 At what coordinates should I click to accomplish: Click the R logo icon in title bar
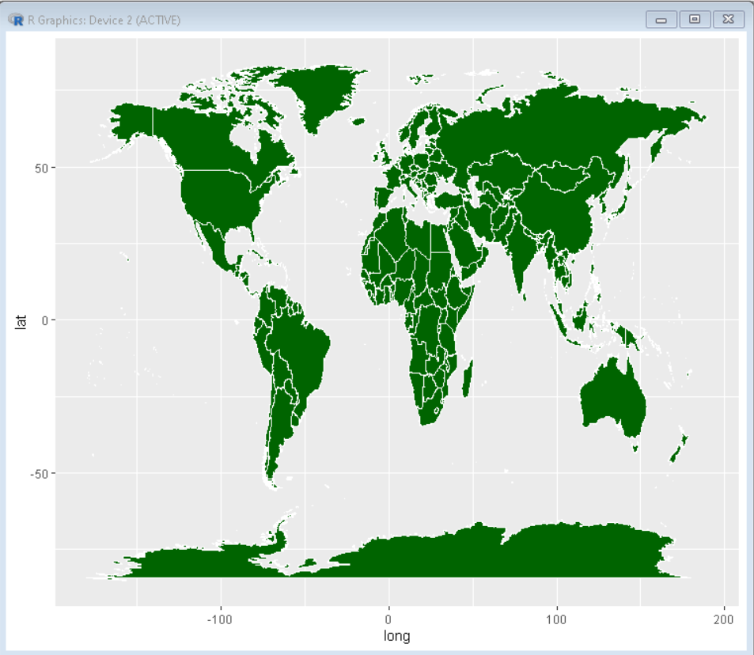(x=16, y=20)
